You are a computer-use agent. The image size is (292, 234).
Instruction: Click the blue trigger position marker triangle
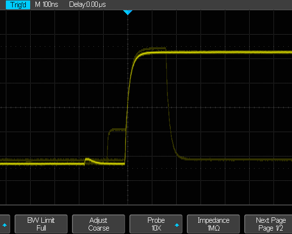point(128,12)
